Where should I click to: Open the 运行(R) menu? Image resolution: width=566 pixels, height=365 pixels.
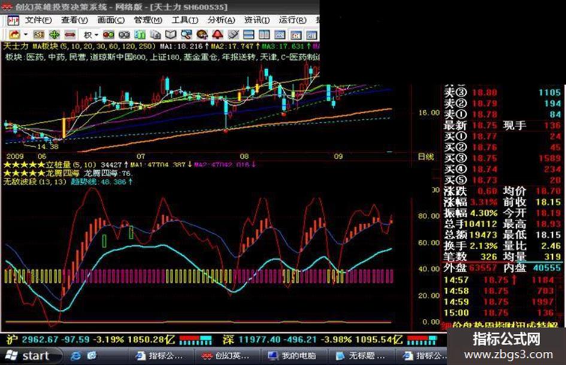coord(292,20)
